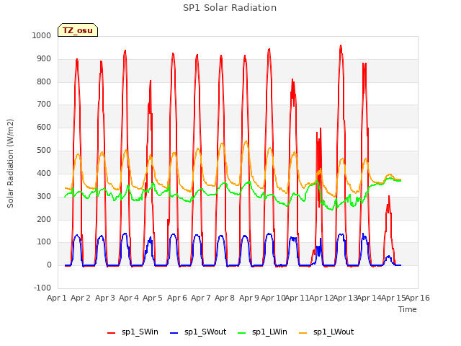This screenshot has height=346, width=461.
Task: Click the 900 y-axis tick label
Action: click(44, 59)
